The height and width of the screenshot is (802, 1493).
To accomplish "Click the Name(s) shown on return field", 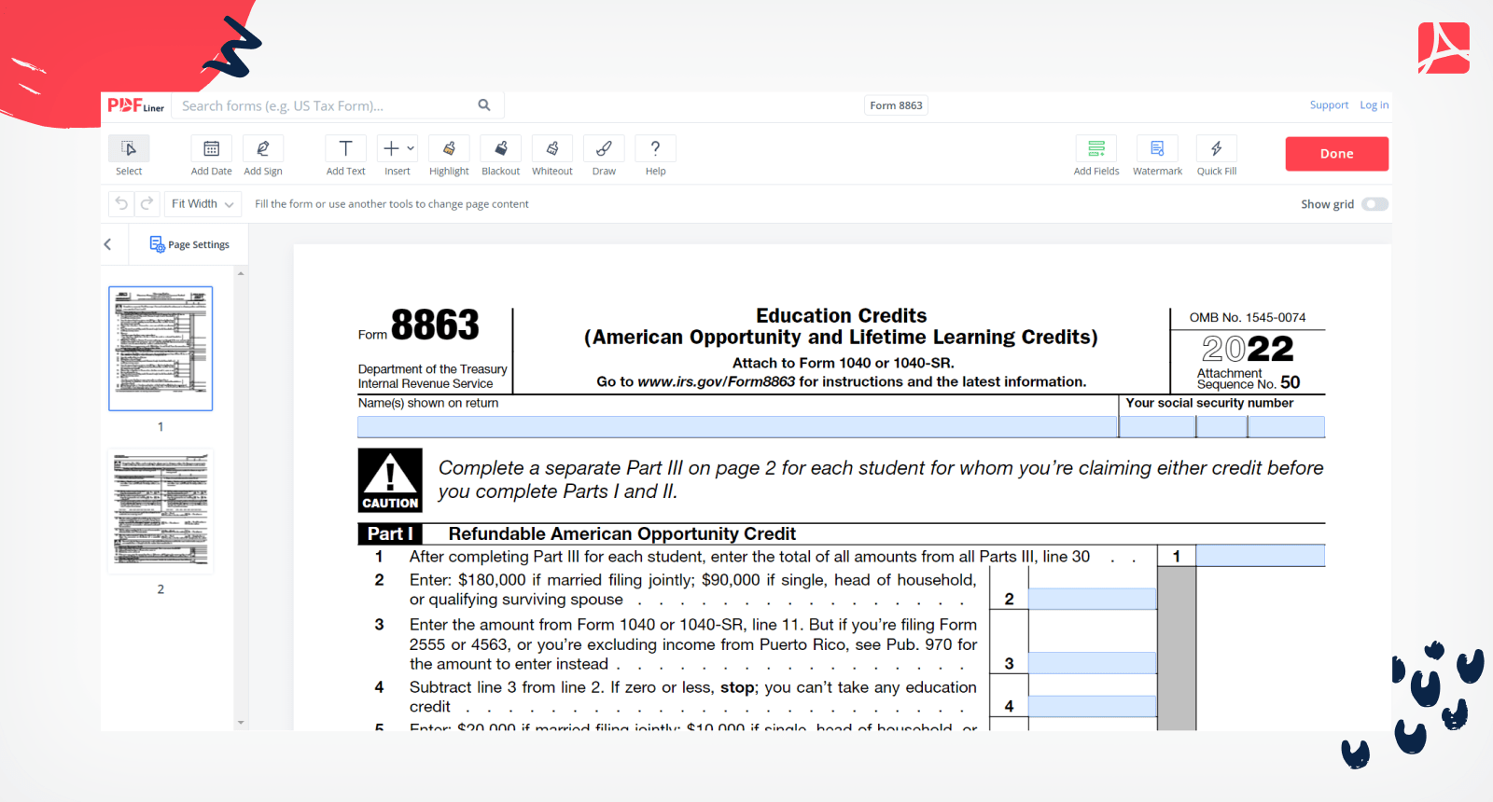I will pos(737,427).
